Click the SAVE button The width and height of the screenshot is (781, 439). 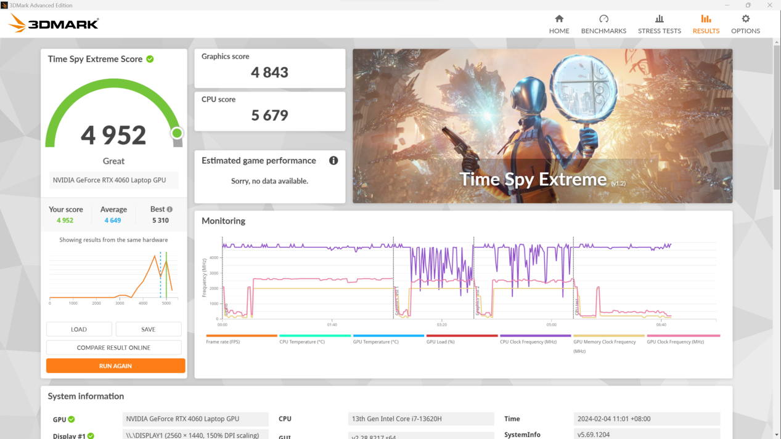149,329
